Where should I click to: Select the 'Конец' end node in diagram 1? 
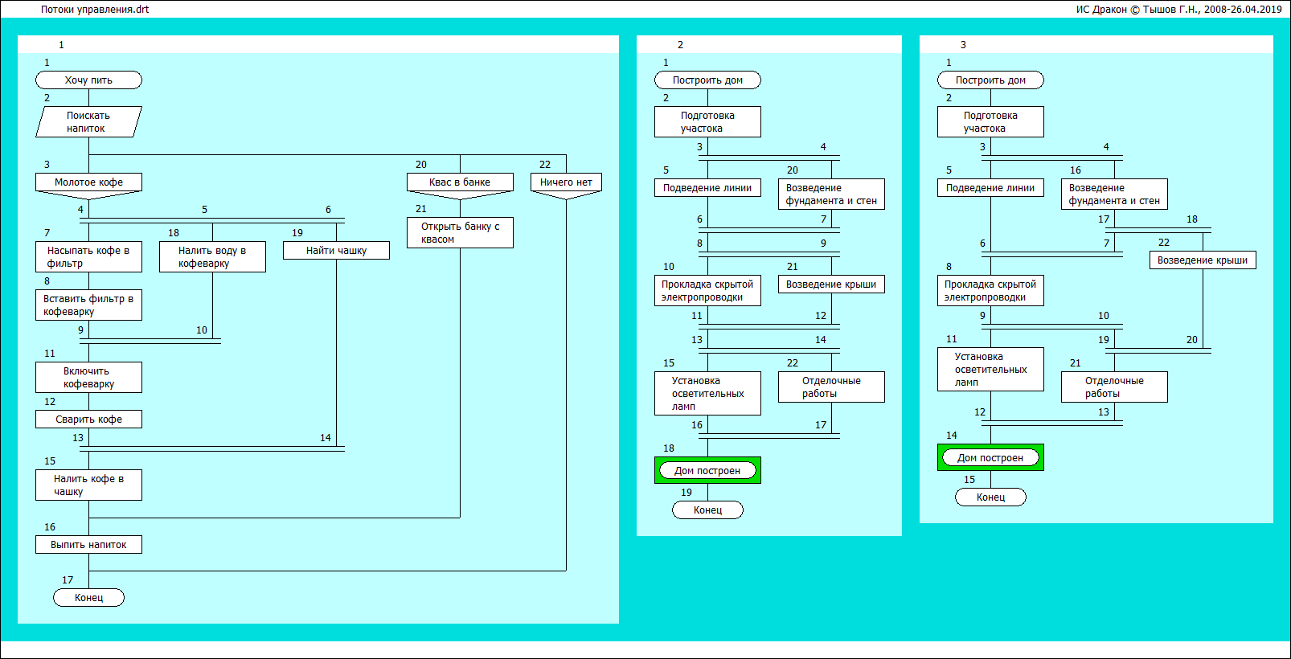[88, 598]
